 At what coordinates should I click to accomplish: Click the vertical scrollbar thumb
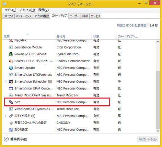(158, 100)
